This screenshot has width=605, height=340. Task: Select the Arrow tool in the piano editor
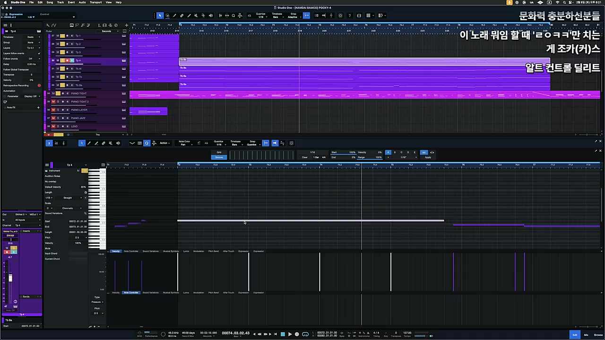pyautogui.click(x=82, y=143)
